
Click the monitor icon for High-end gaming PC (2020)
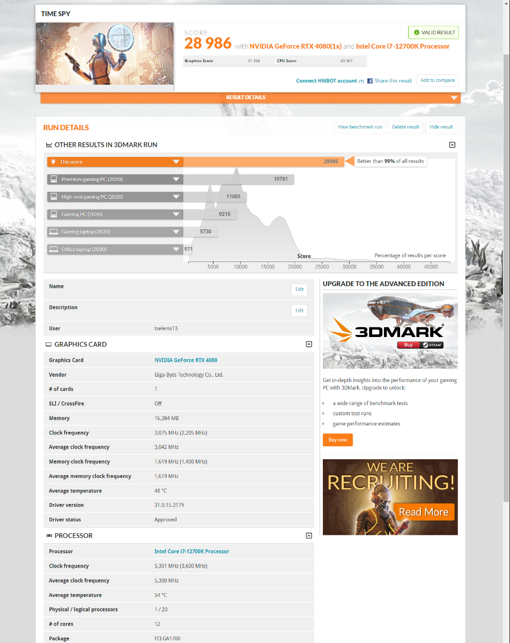[x=54, y=197]
